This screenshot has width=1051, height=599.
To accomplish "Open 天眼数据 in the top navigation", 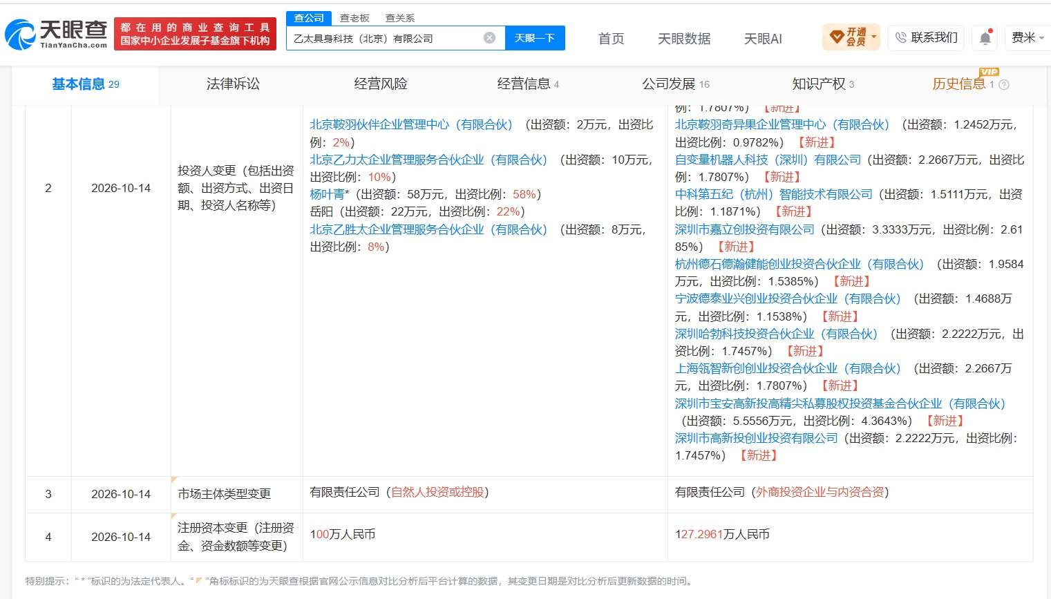I will [684, 39].
